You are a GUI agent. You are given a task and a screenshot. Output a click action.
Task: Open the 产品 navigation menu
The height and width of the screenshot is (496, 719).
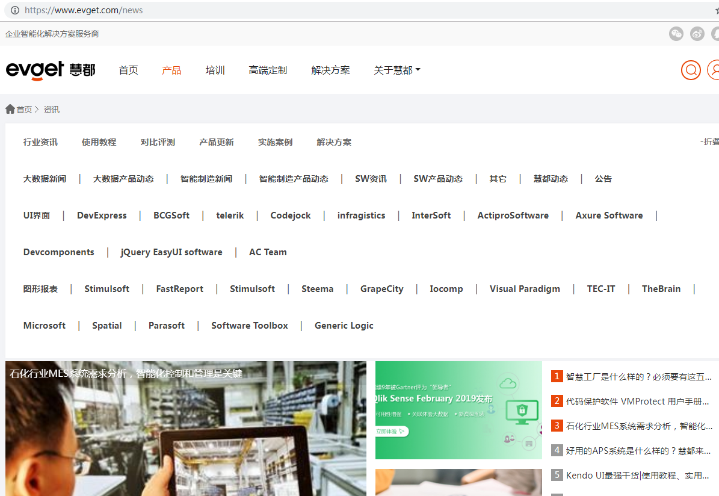tap(171, 70)
